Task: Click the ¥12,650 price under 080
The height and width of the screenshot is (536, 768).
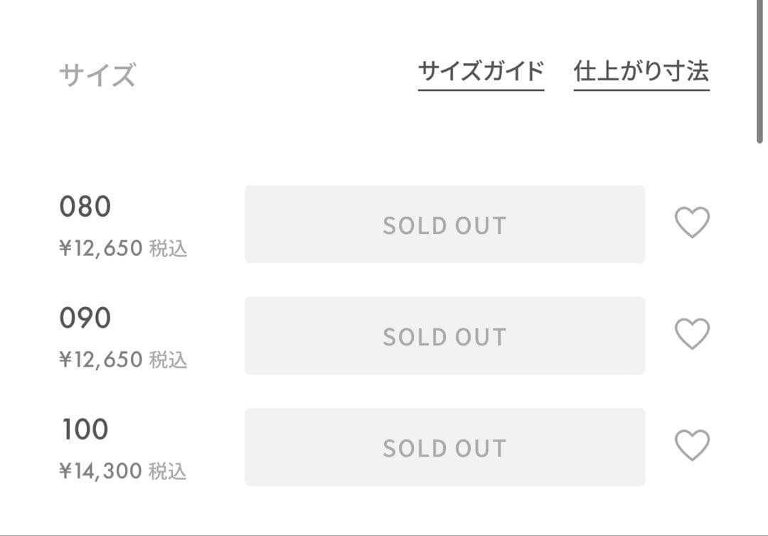Action: pos(101,249)
